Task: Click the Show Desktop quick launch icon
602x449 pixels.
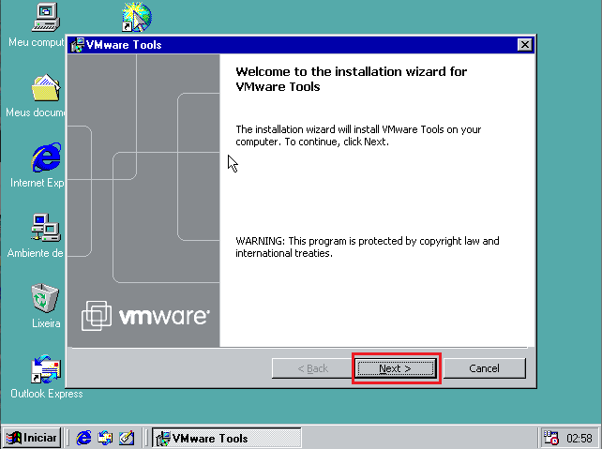Action: (127, 438)
